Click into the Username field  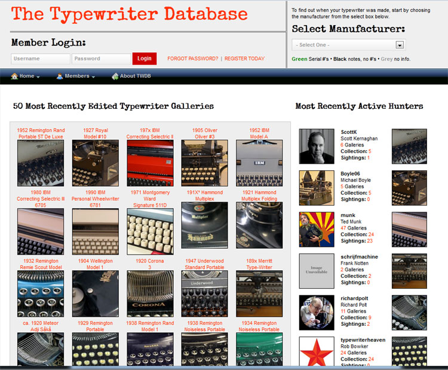tap(41, 59)
